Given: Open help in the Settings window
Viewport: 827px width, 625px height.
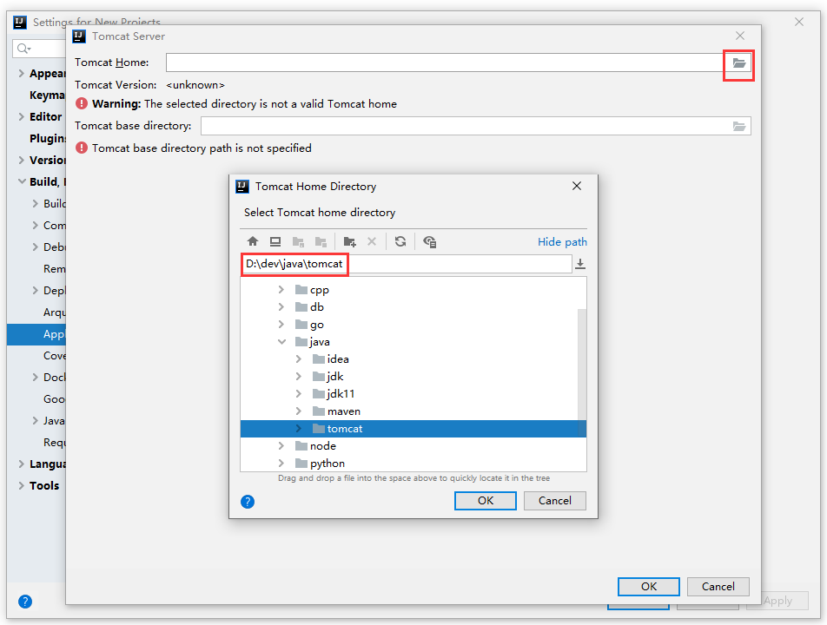Looking at the screenshot, I should click(25, 602).
